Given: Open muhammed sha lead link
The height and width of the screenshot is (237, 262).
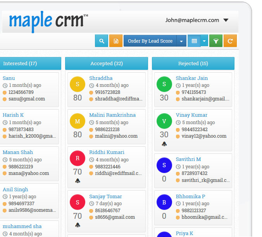Looking at the screenshot, I should tap(22, 226).
